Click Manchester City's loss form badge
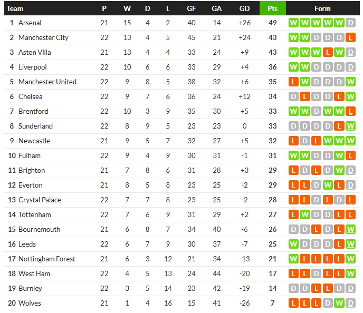The width and height of the screenshot is (363, 313). click(x=351, y=37)
